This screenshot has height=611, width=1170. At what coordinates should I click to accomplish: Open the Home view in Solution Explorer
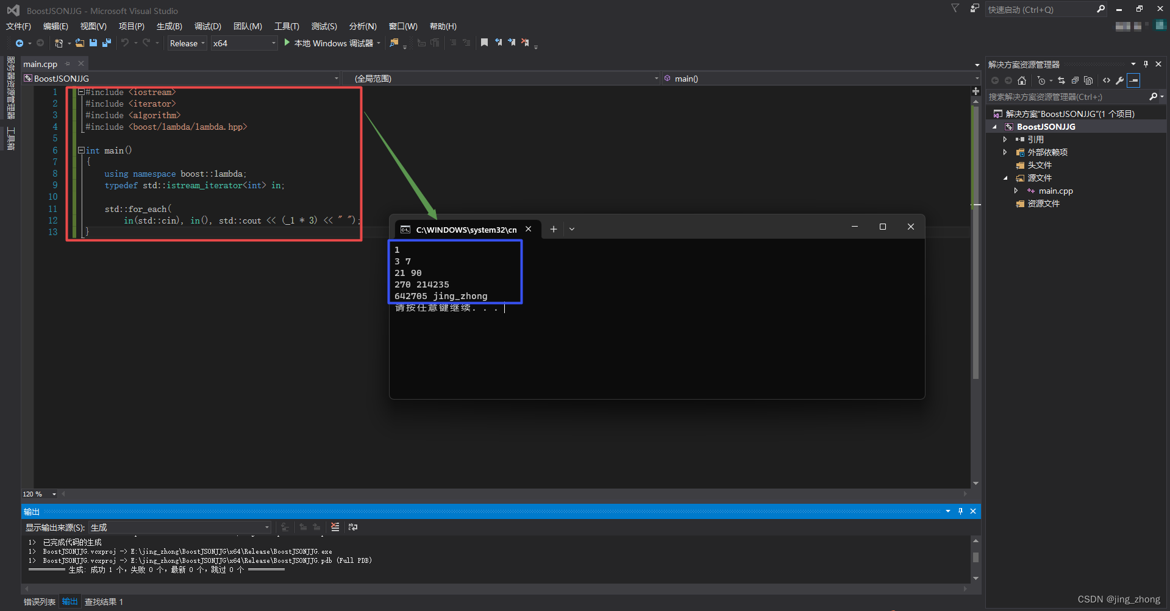(1022, 80)
